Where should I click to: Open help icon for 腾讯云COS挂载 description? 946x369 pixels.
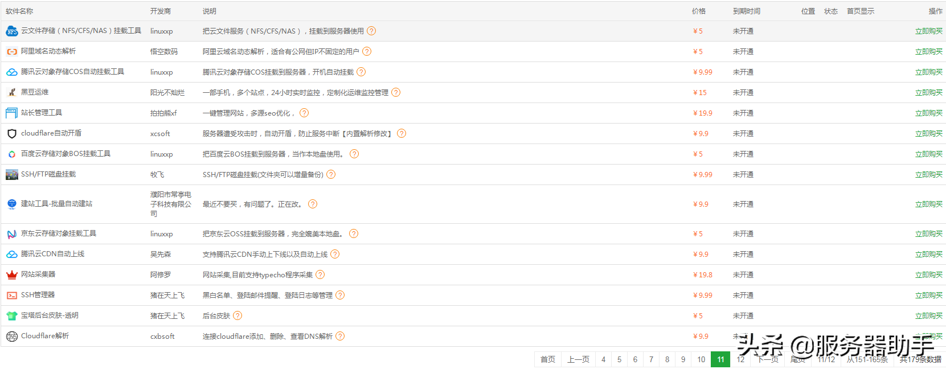click(x=361, y=72)
